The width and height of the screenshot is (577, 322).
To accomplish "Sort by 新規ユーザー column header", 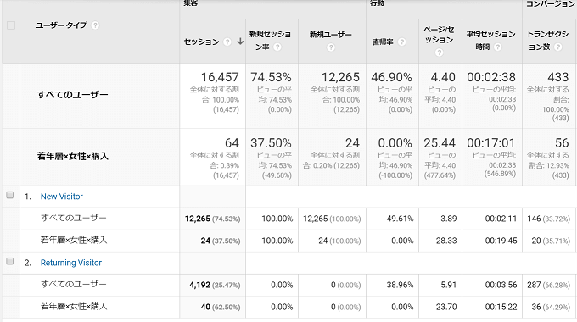I will tap(330, 35).
